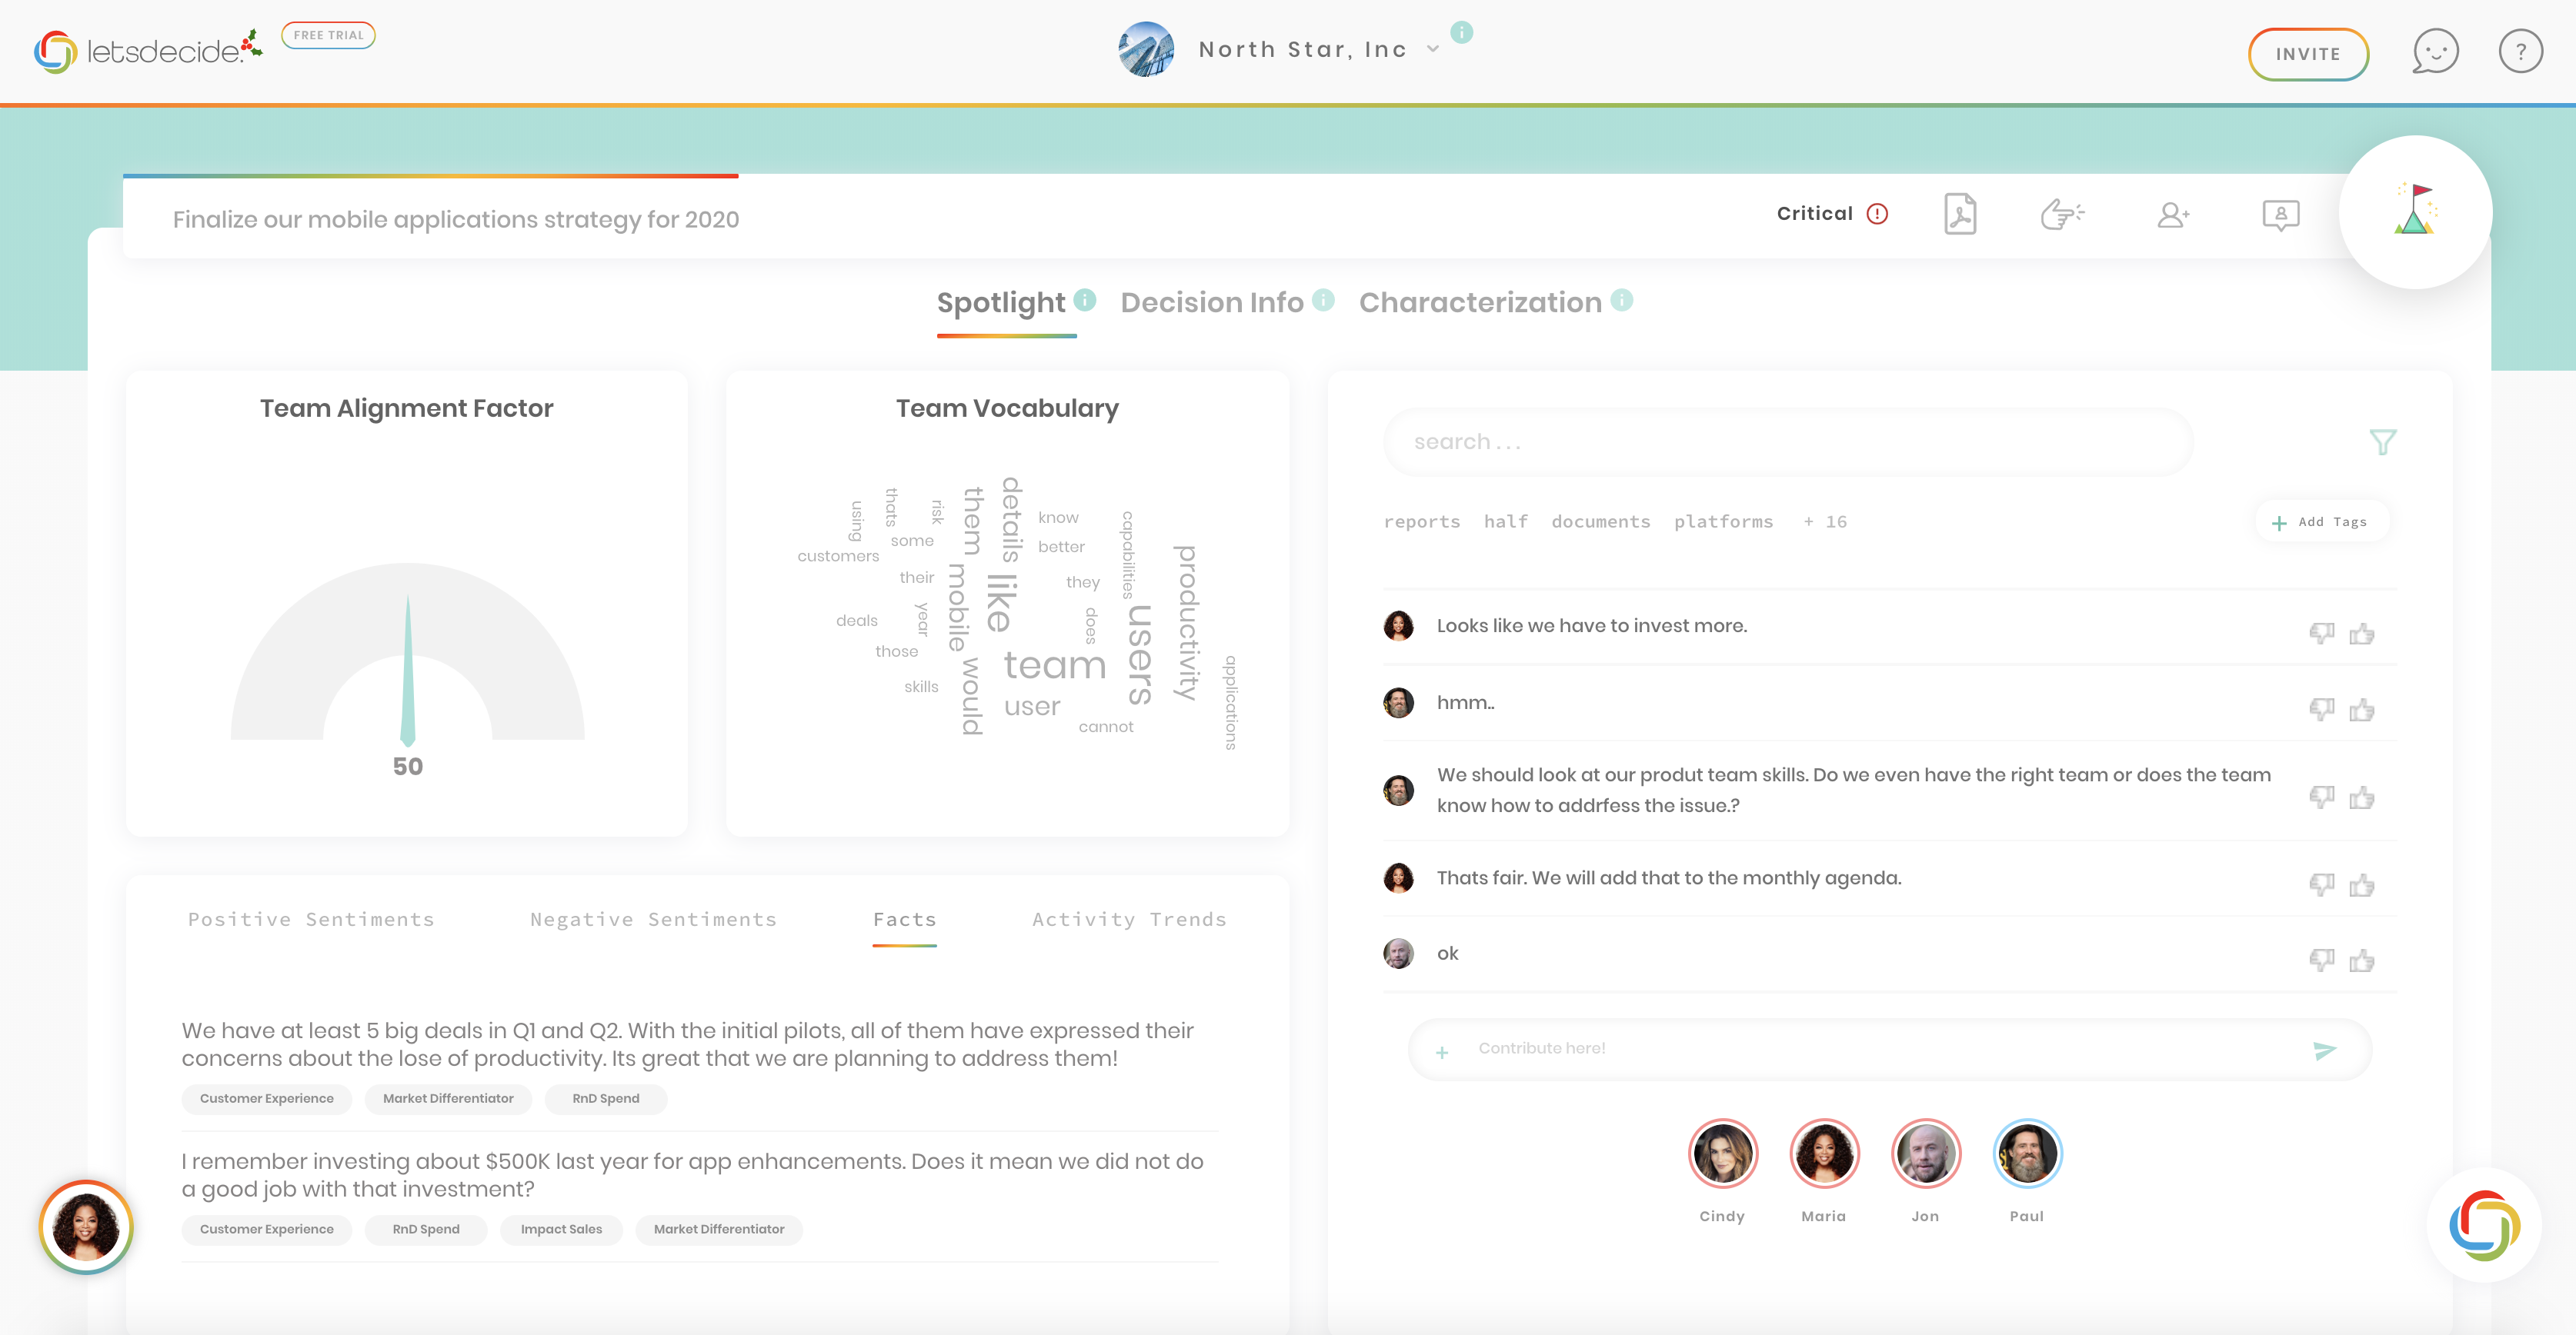The width and height of the screenshot is (2576, 1335).
Task: Click the Critical alert icon
Action: pyautogui.click(x=1878, y=214)
